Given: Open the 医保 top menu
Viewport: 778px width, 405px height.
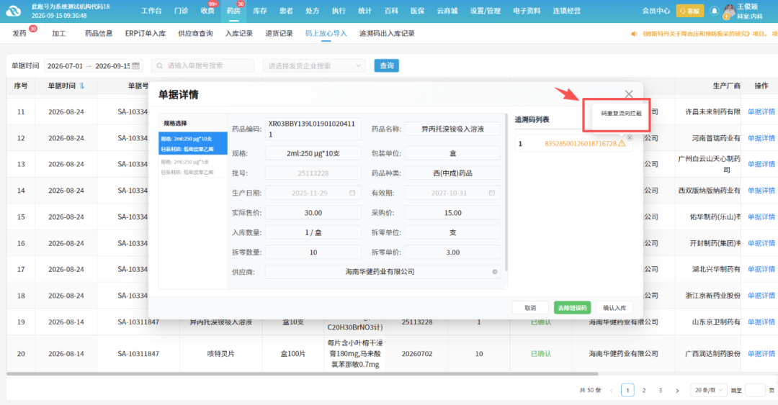Looking at the screenshot, I should point(417,11).
